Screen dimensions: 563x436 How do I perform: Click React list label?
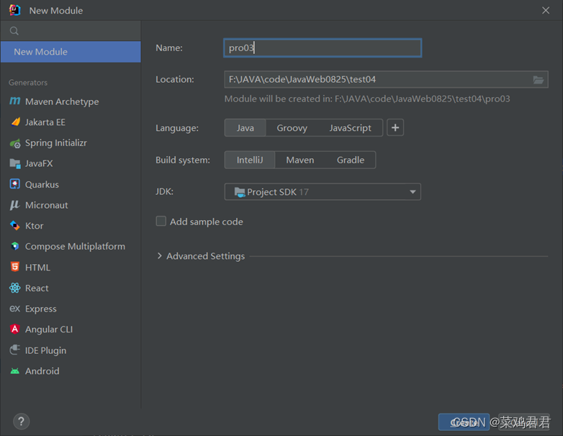point(37,289)
